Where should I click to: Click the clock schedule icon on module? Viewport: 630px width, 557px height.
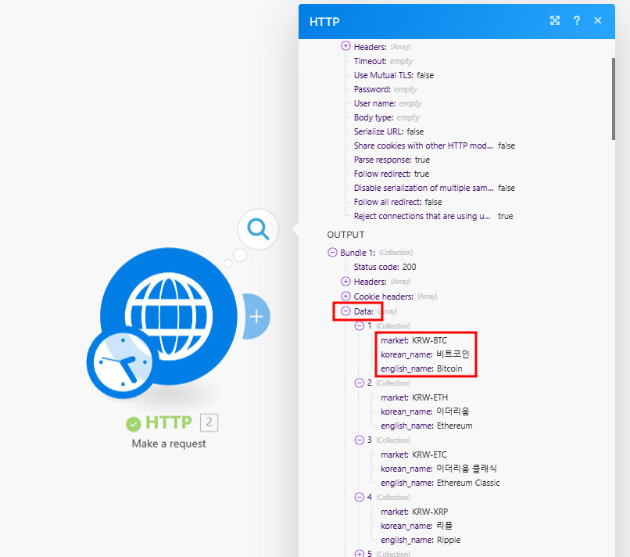click(x=120, y=361)
